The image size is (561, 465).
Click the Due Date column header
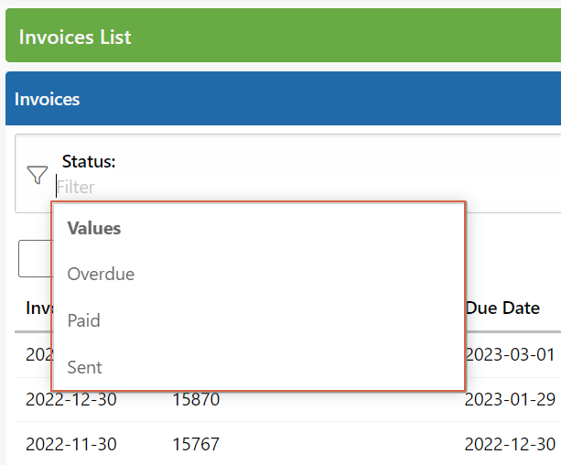pyautogui.click(x=502, y=308)
